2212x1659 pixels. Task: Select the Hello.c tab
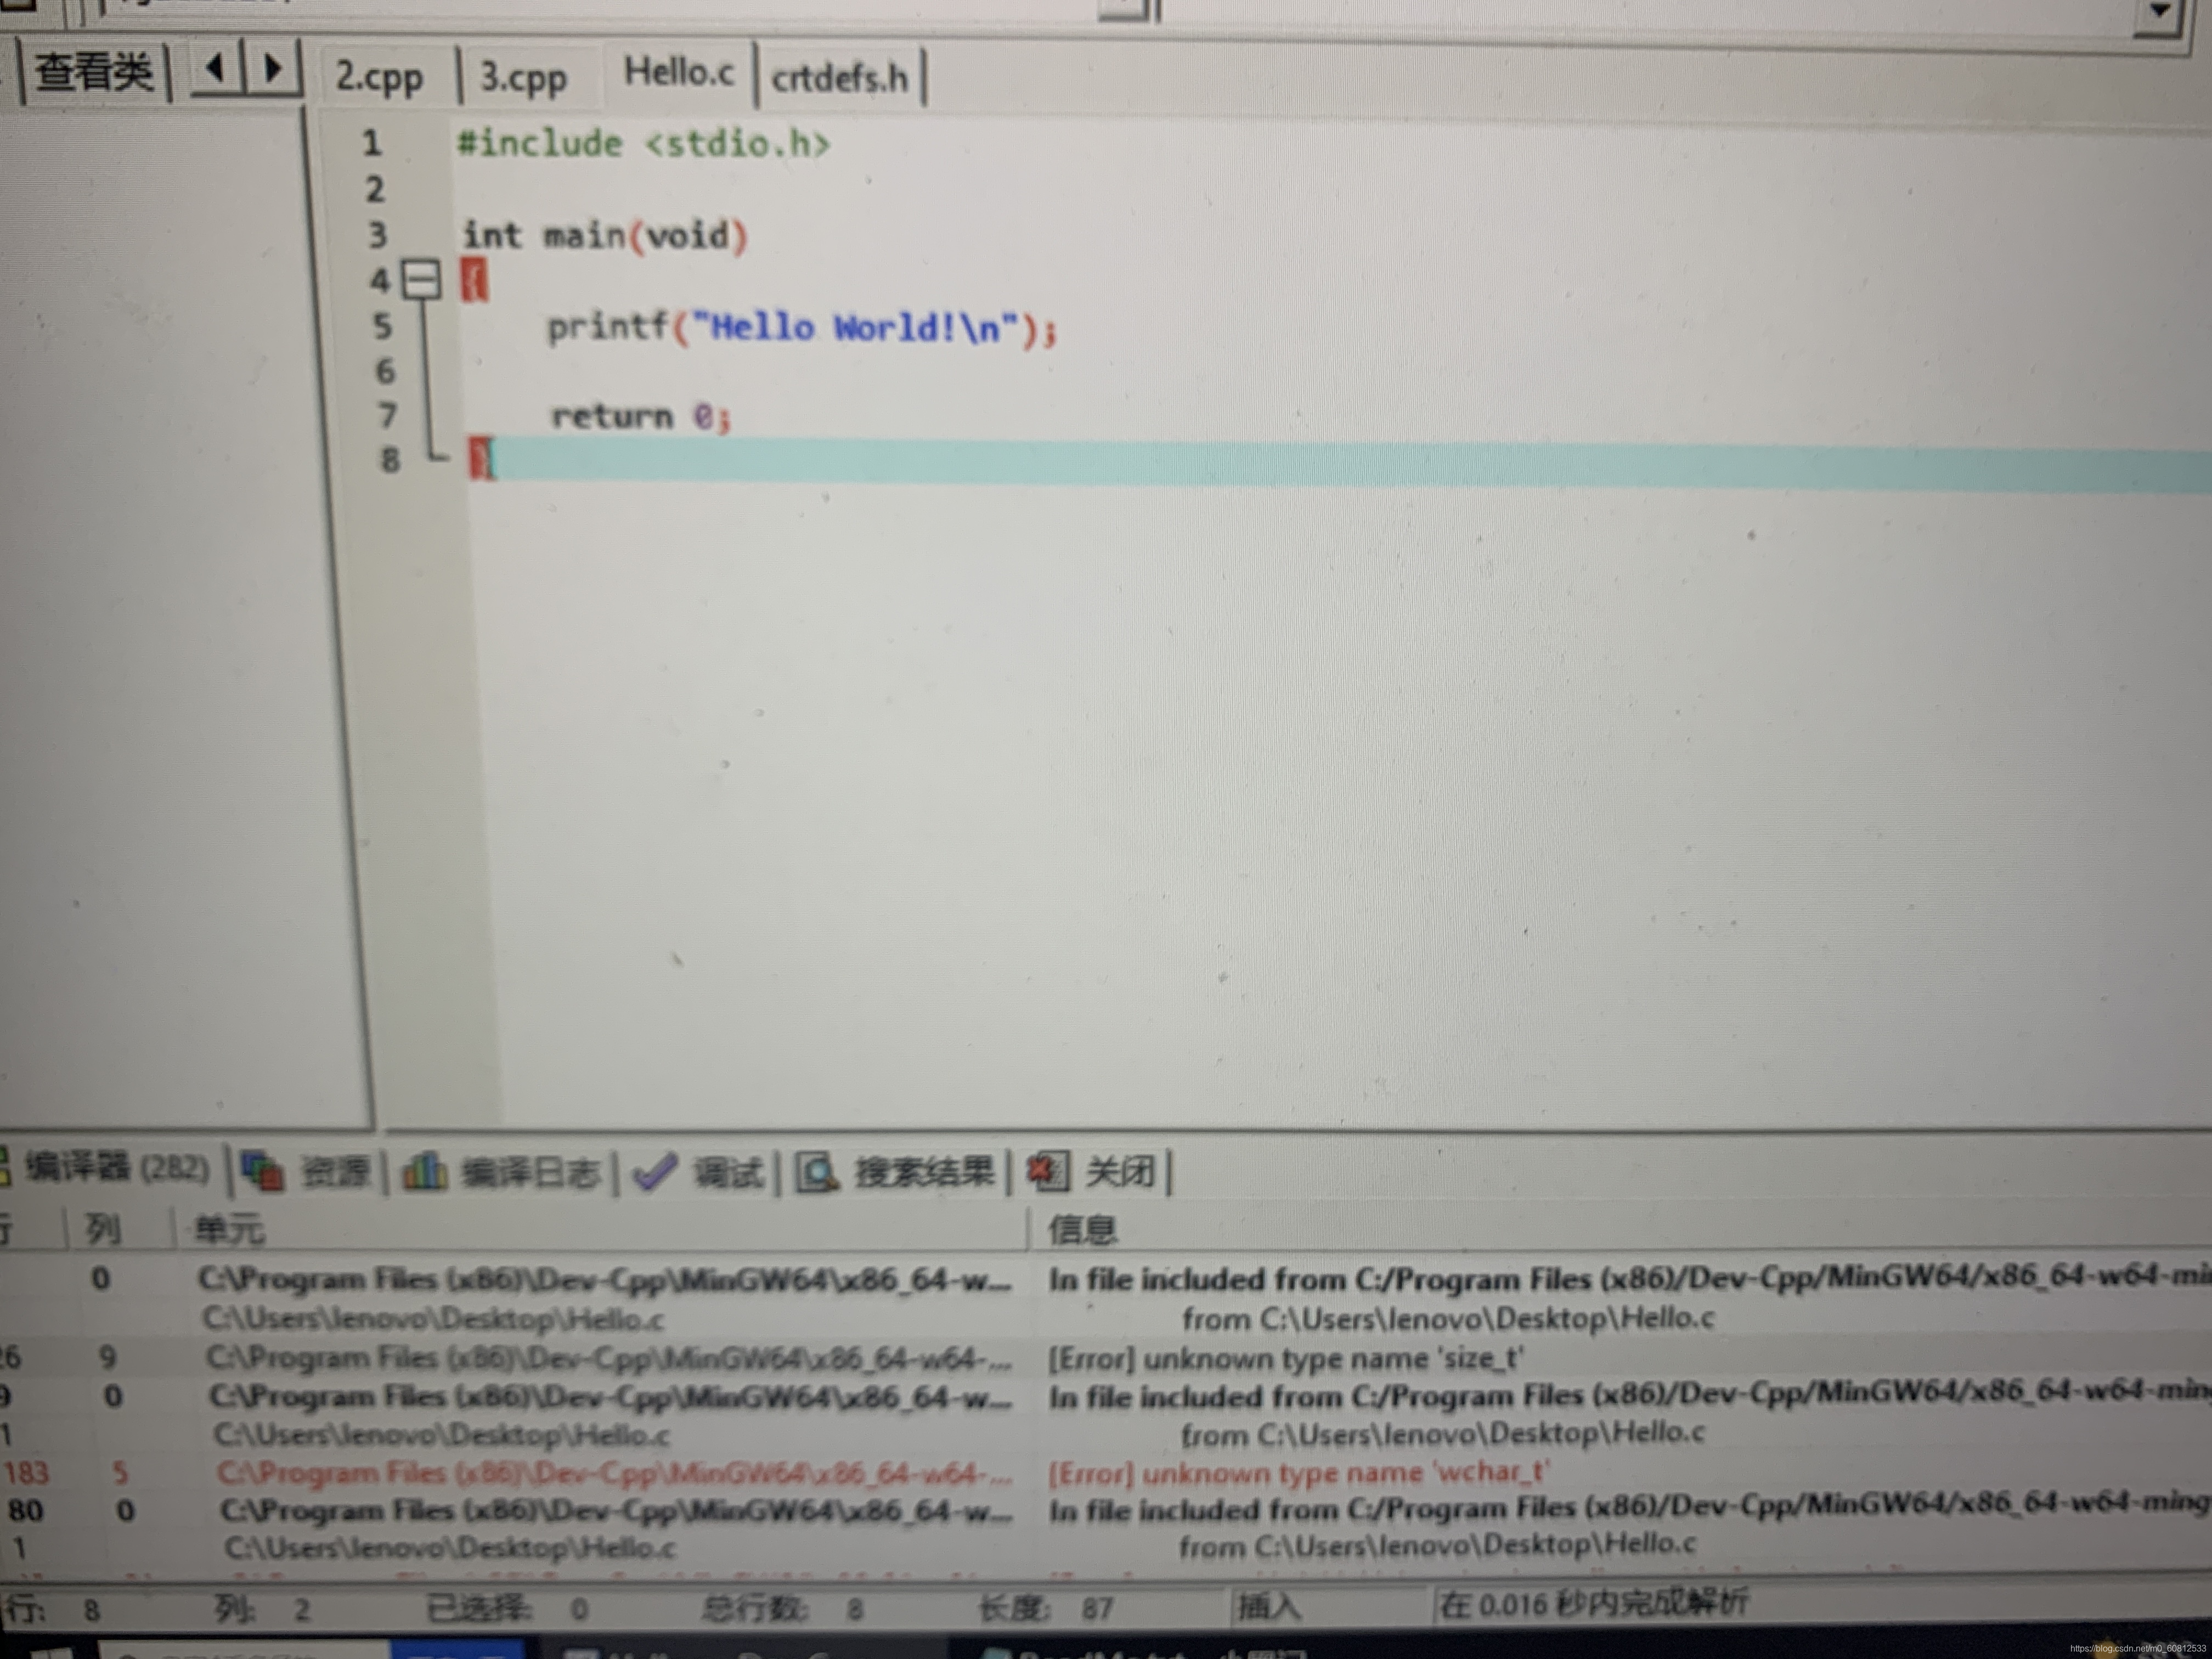(x=679, y=73)
